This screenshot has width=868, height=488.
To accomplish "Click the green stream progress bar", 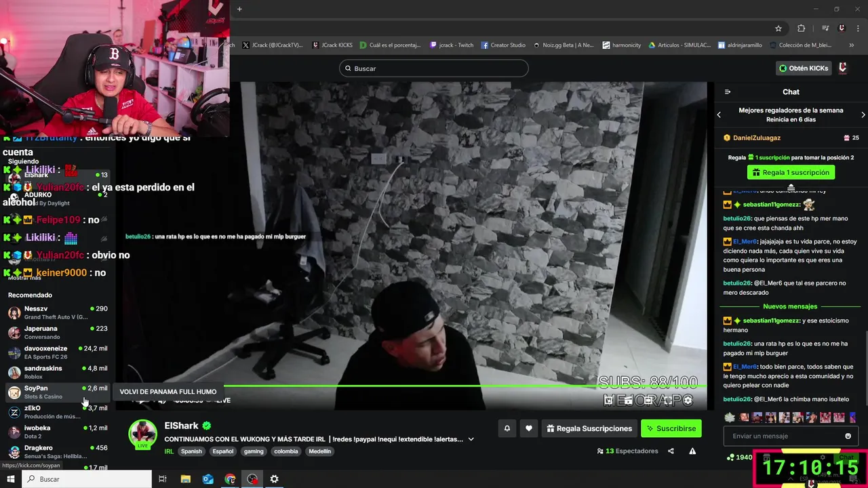I will (465, 386).
